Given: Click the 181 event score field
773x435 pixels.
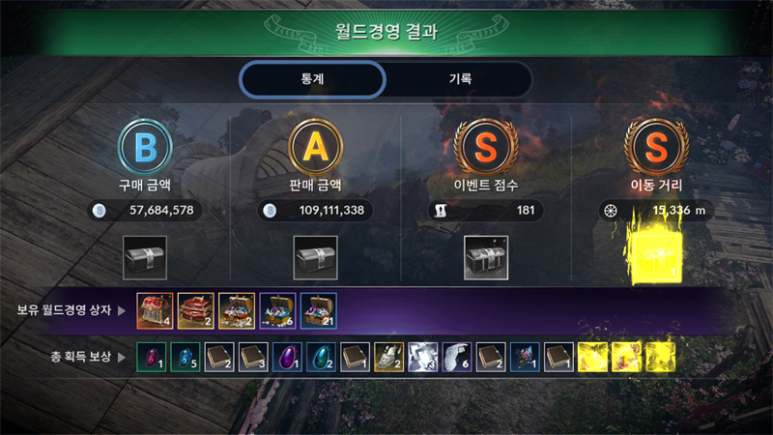Looking at the screenshot, I should (x=486, y=211).
